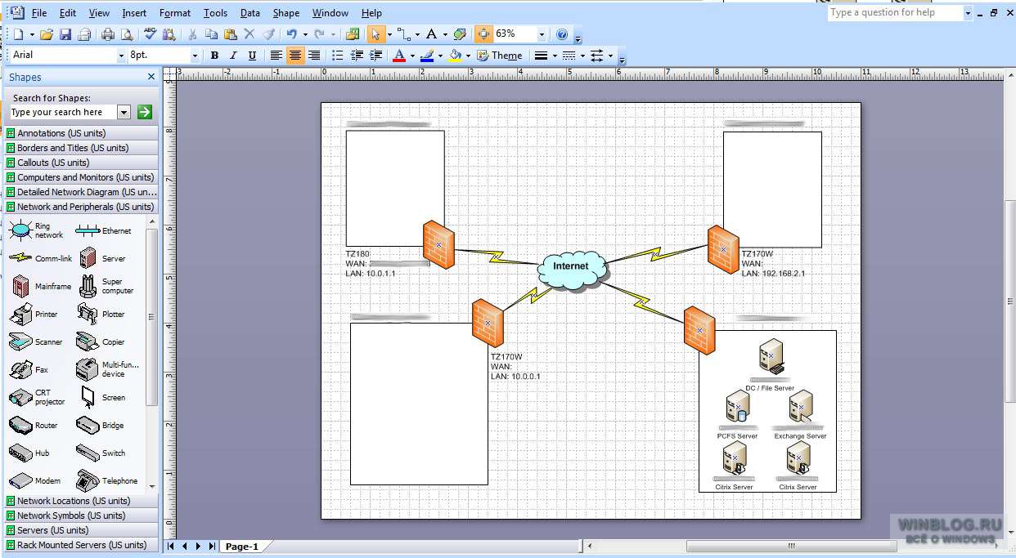Click the Fill Color bucket swatch
The width and height of the screenshot is (1016, 558).
click(456, 56)
